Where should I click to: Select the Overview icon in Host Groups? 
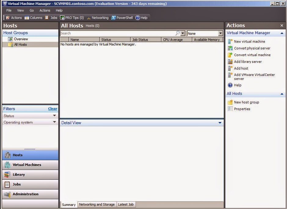(10, 39)
